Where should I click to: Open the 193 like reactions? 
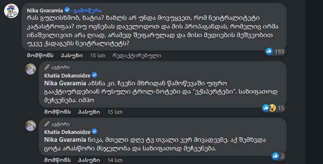[x=275, y=52]
